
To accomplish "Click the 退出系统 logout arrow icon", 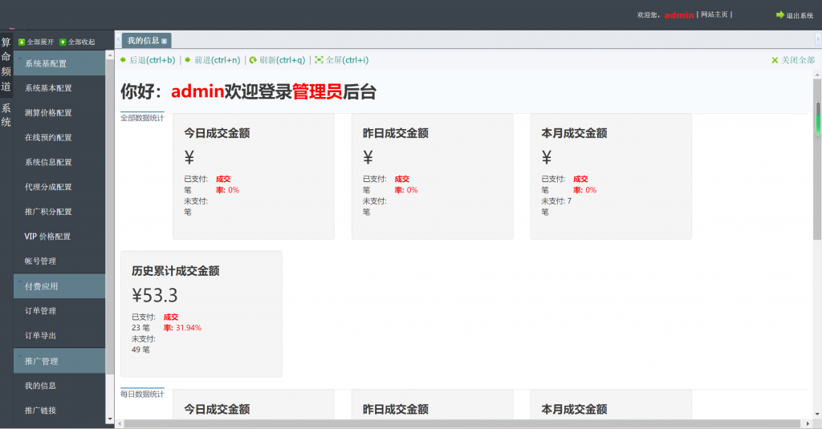I will pyautogui.click(x=779, y=14).
